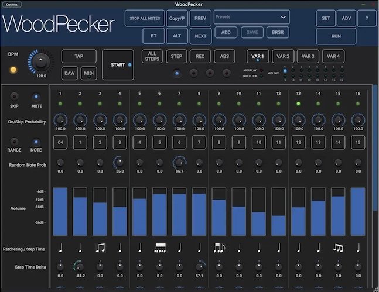The height and width of the screenshot is (292, 379).
Task: Open the Copy/P function
Action: click(177, 18)
